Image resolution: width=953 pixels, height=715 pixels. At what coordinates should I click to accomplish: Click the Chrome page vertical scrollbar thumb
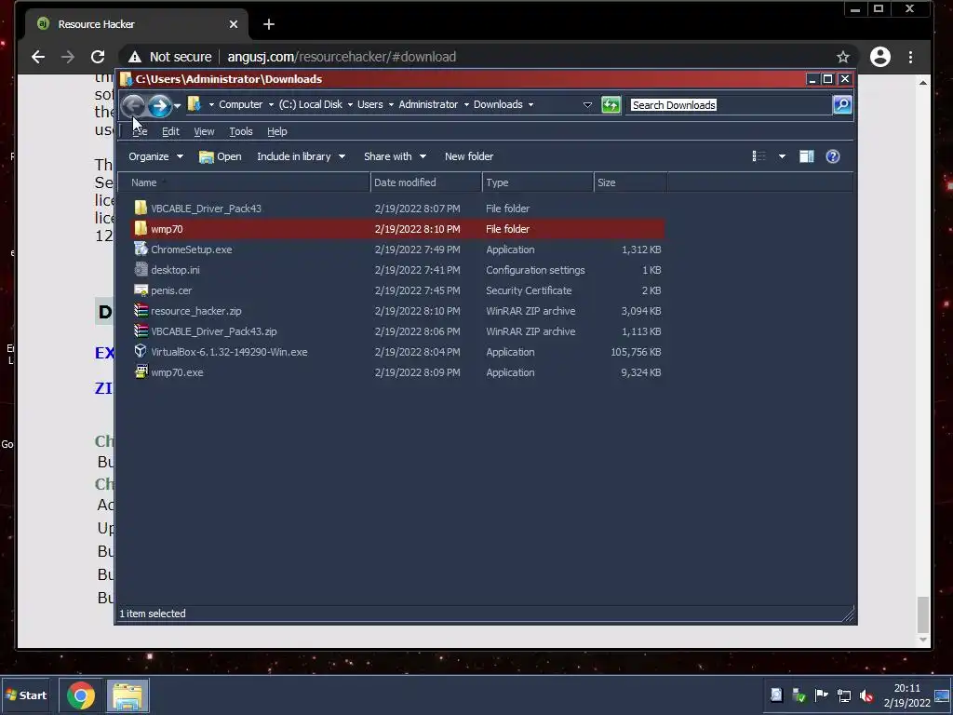tap(922, 614)
